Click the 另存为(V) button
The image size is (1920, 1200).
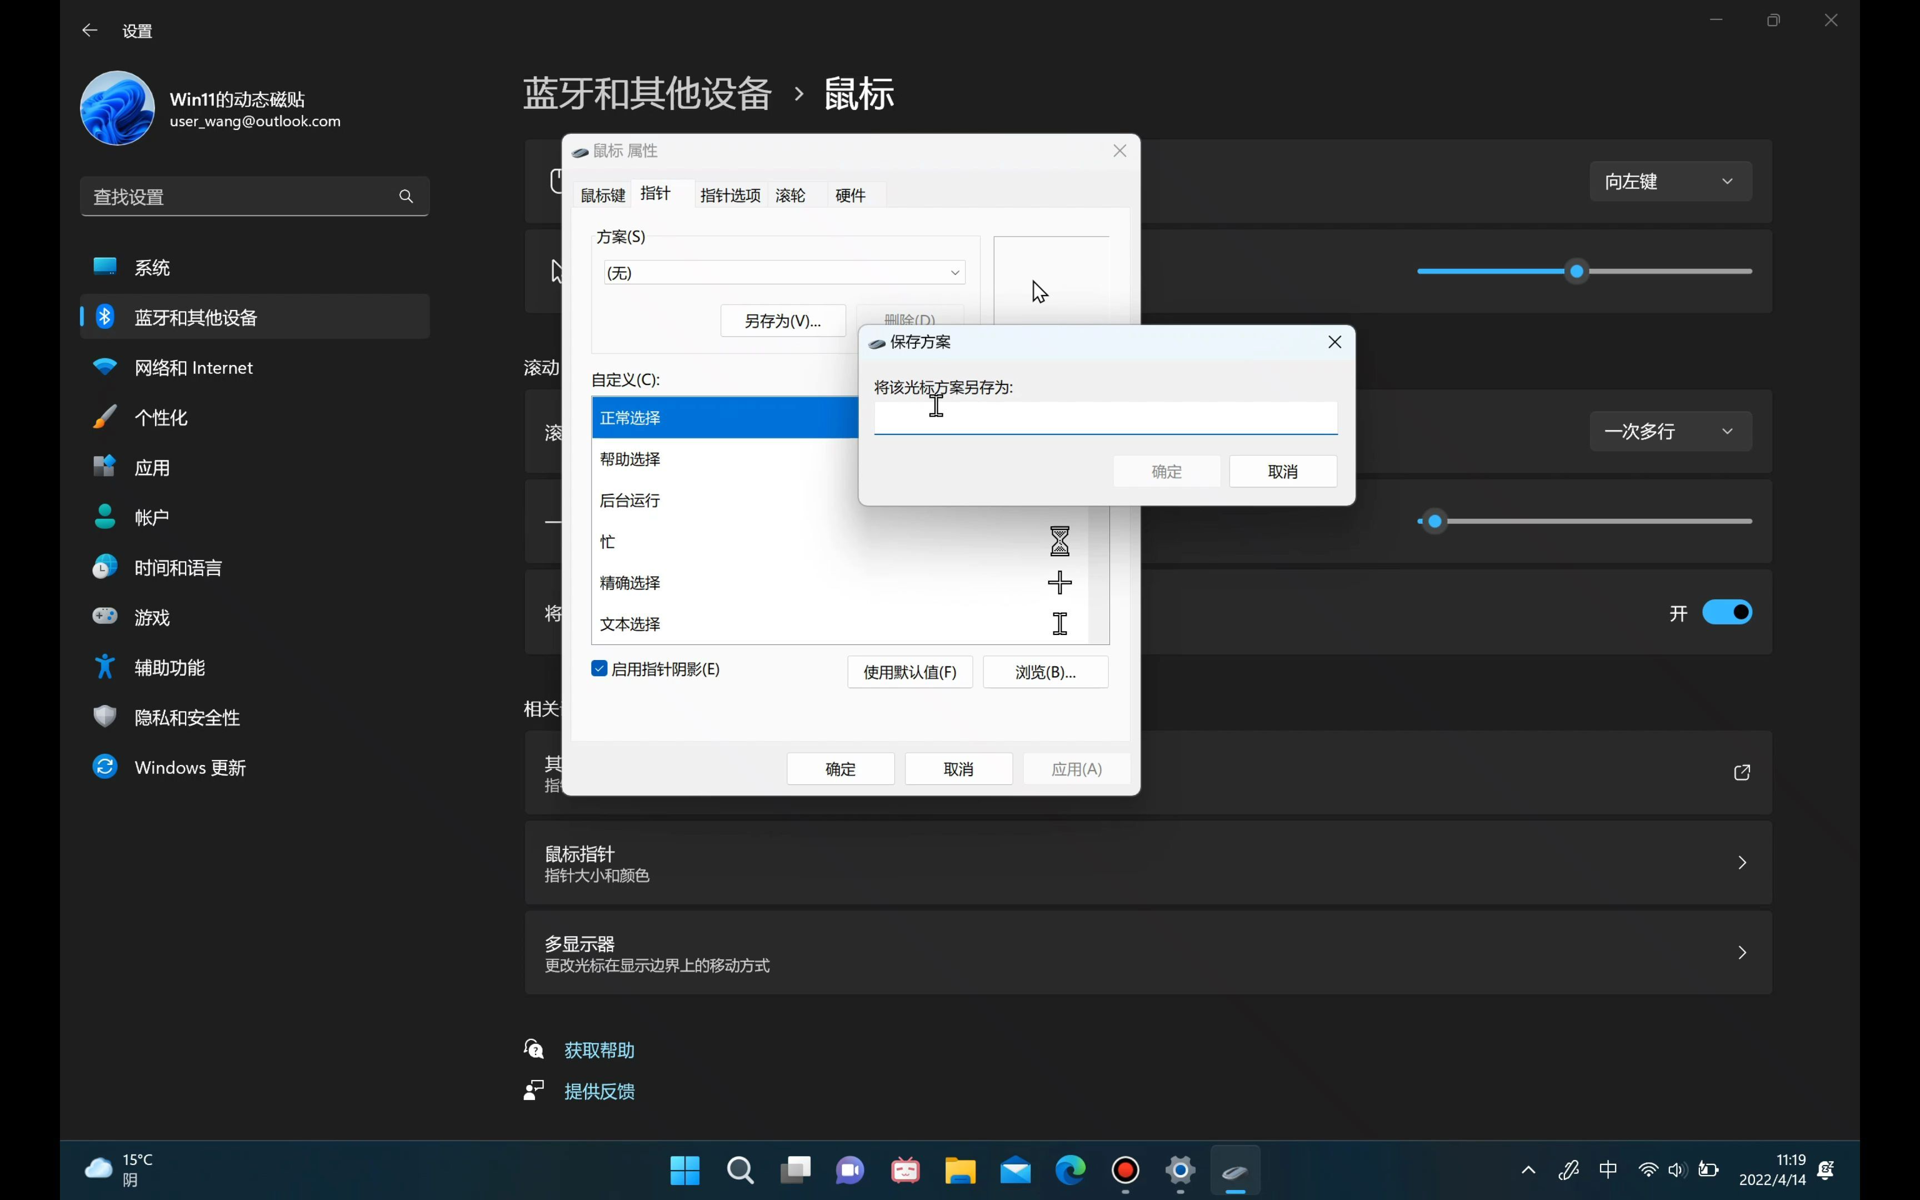782,321
